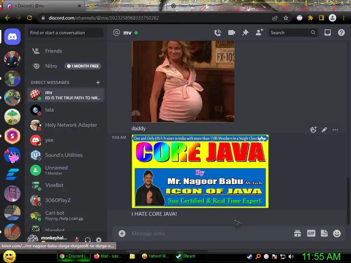
Task: Bookmark this page with the star
Action: point(286,18)
